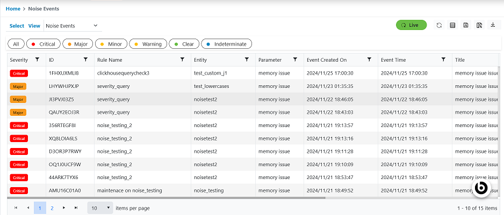Go to page 2 of results

pos(52,207)
